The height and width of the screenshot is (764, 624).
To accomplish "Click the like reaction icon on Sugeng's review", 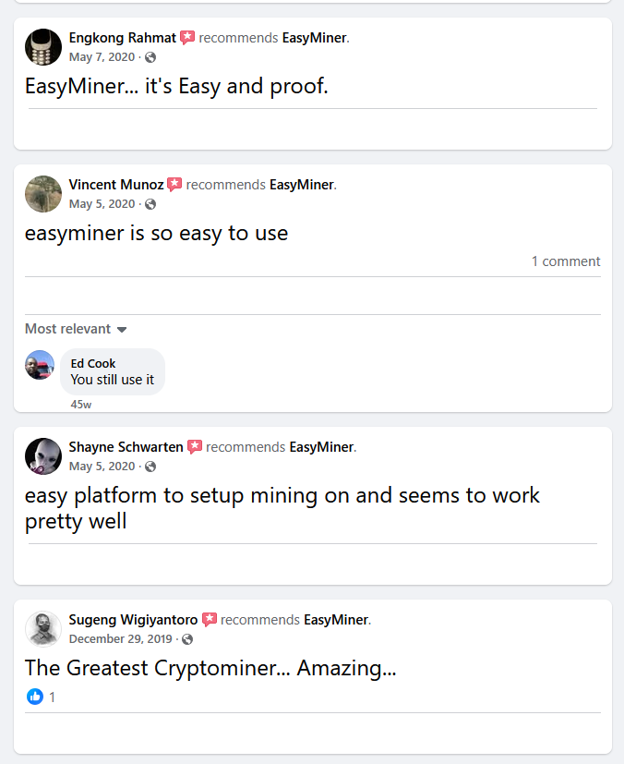I will pos(35,697).
